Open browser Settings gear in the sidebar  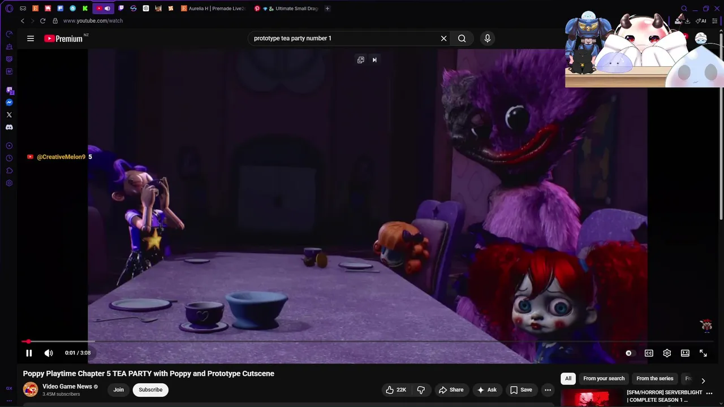click(9, 183)
